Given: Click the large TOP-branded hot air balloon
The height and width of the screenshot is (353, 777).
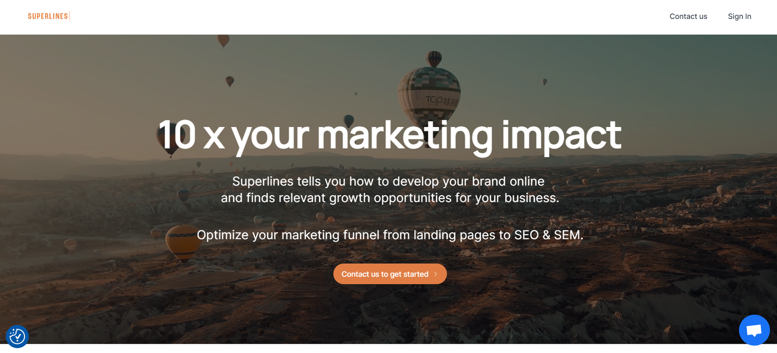Looking at the screenshot, I should (430, 90).
